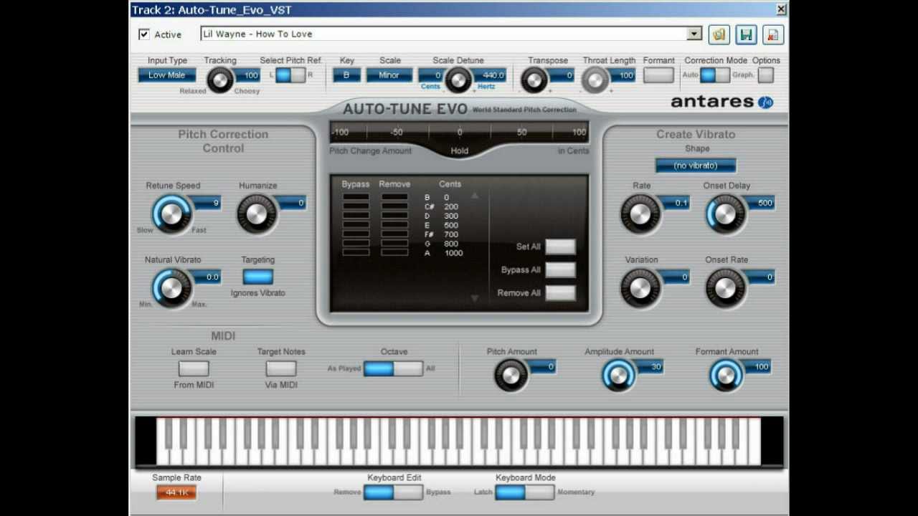
Task: Click the Rate 0.1 value field
Action: click(676, 204)
